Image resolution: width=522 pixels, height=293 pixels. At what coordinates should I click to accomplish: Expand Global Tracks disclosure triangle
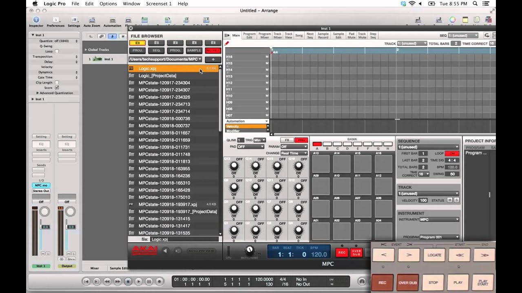pos(86,50)
